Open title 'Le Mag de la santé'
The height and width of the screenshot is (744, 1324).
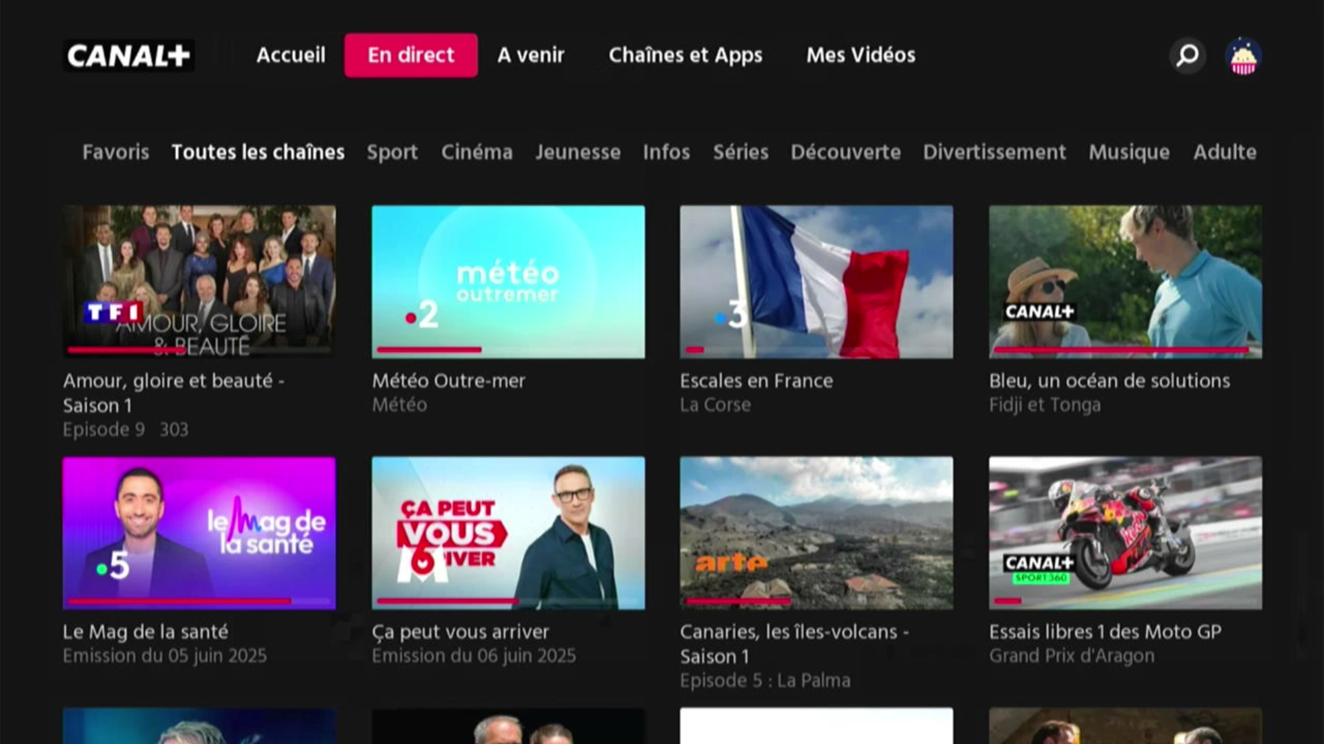point(146,632)
